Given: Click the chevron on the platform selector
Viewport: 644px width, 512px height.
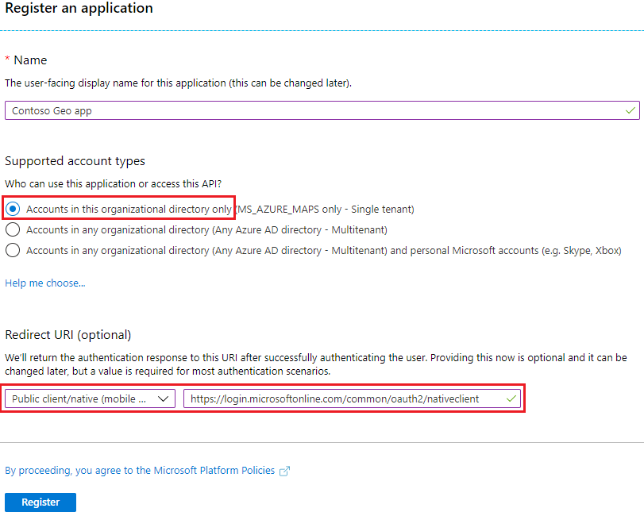Looking at the screenshot, I should click(x=161, y=398).
